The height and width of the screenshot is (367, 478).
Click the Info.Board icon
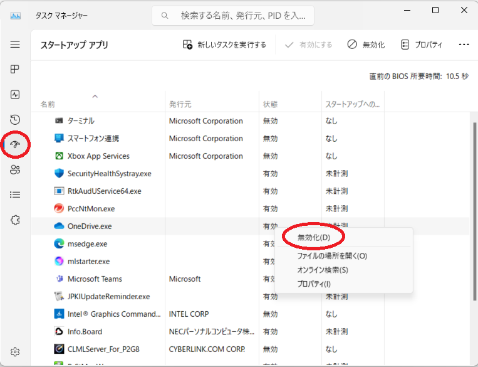[59, 331]
